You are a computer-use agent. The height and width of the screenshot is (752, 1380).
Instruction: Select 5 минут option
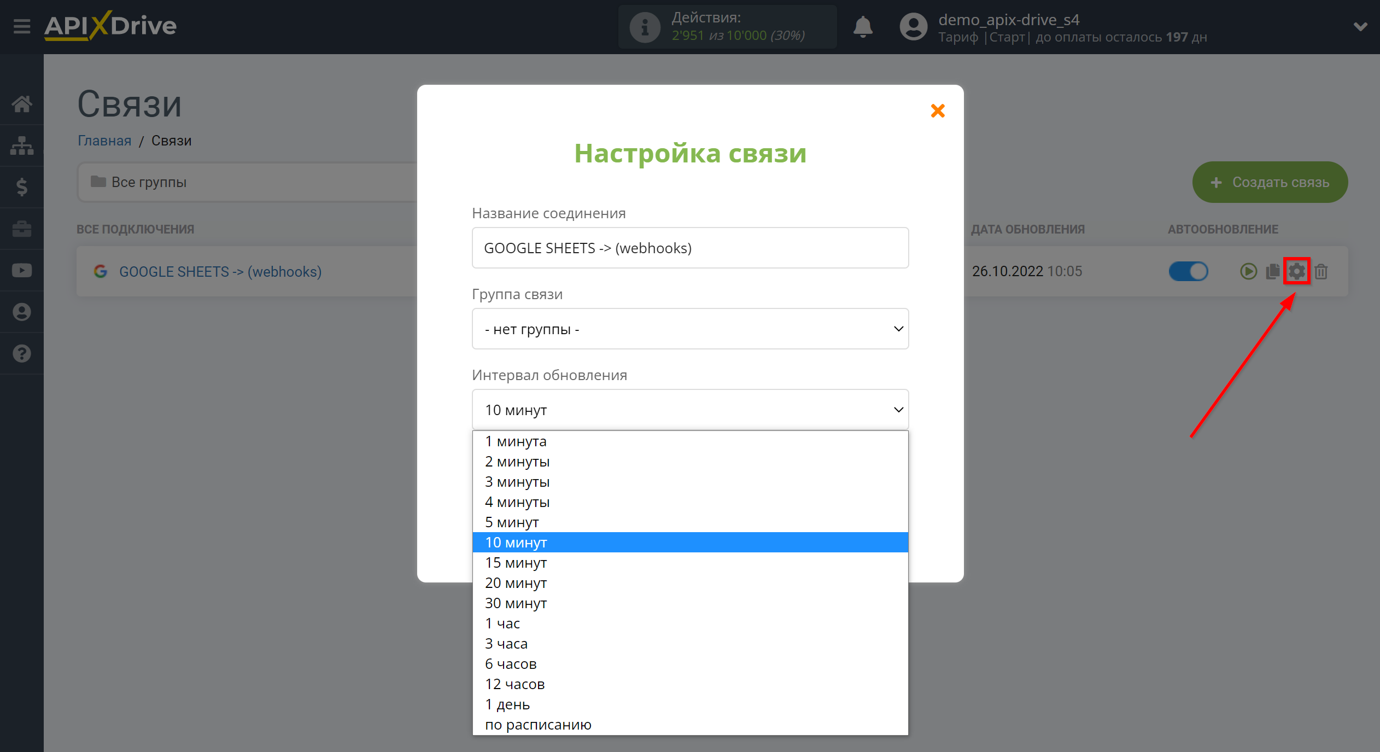tap(690, 522)
